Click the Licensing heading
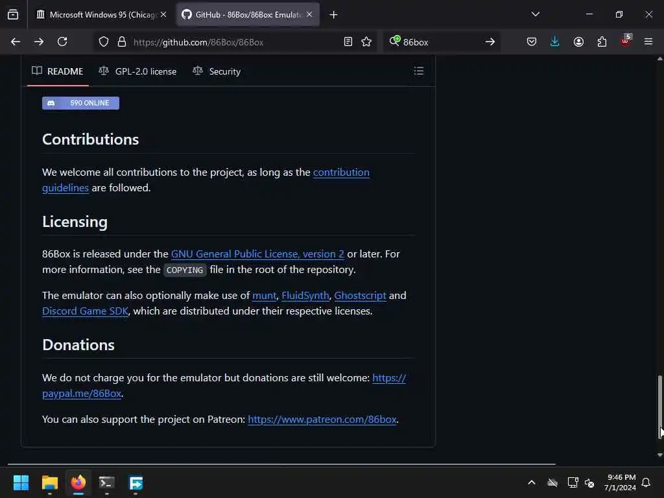This screenshot has width=664, height=498. (75, 222)
